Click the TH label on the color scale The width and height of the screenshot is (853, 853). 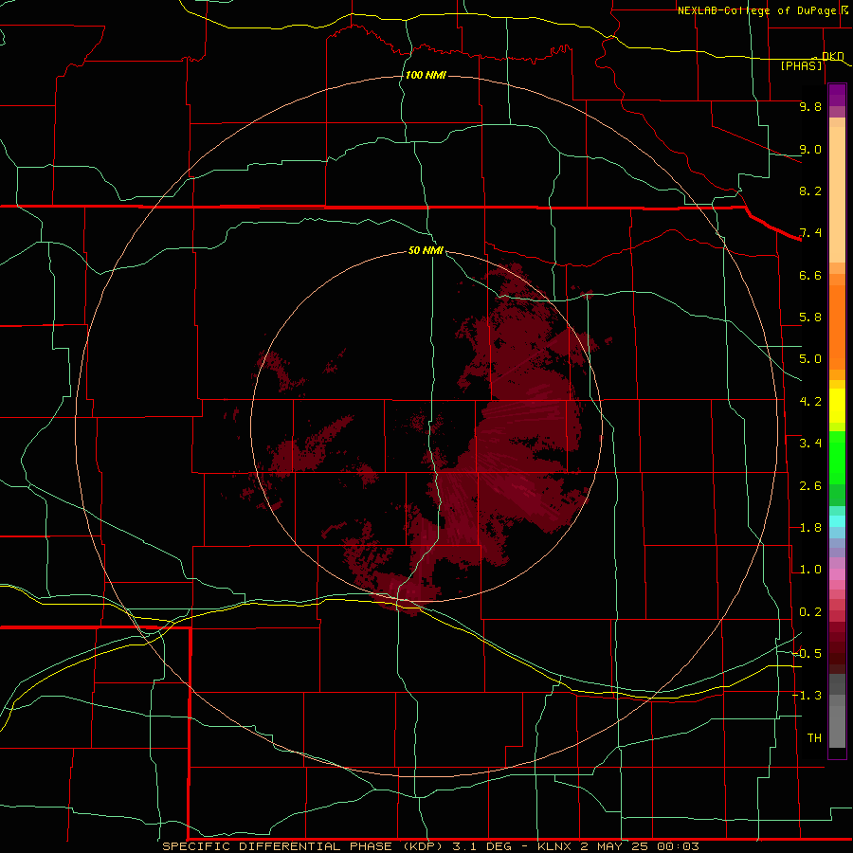(814, 738)
